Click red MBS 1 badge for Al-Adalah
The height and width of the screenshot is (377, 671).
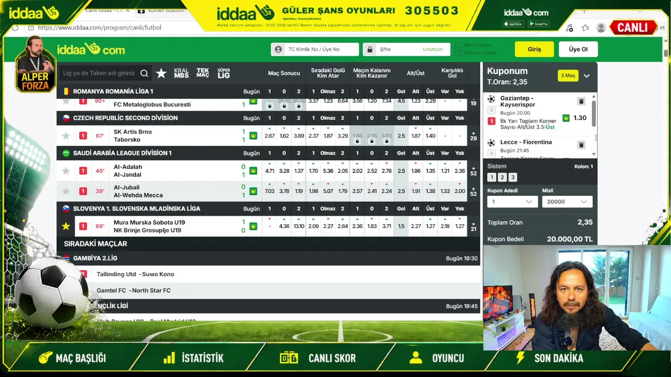pos(83,171)
